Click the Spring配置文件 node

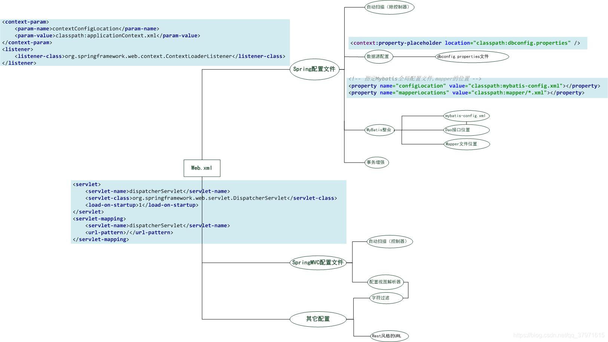coord(314,69)
